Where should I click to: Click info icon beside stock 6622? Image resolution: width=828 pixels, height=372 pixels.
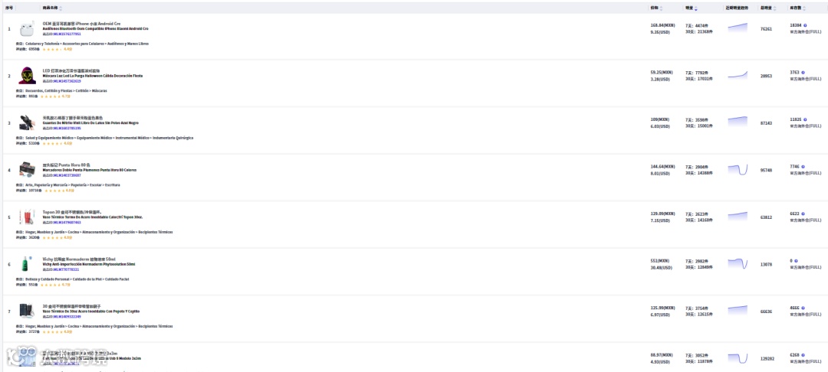803,214
